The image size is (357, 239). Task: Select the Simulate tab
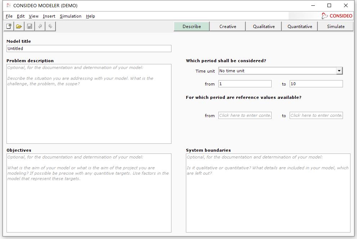335,27
